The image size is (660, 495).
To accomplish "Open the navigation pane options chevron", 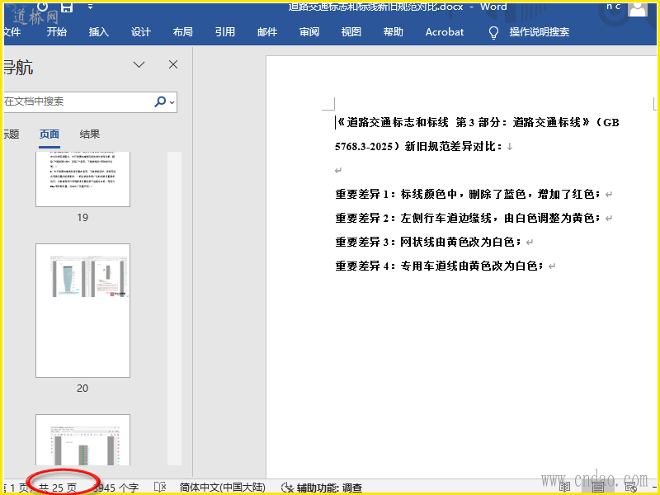I will (x=139, y=65).
